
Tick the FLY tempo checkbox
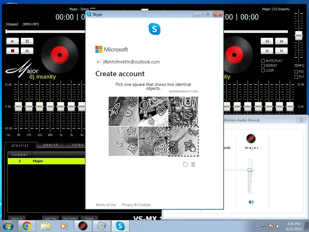(296, 77)
